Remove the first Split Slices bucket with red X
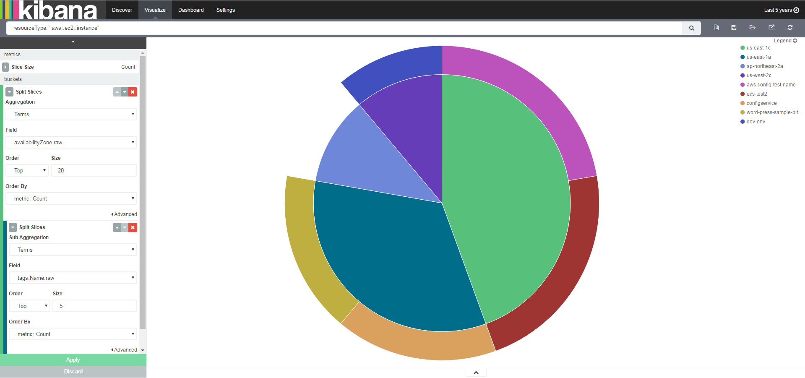 pos(133,92)
